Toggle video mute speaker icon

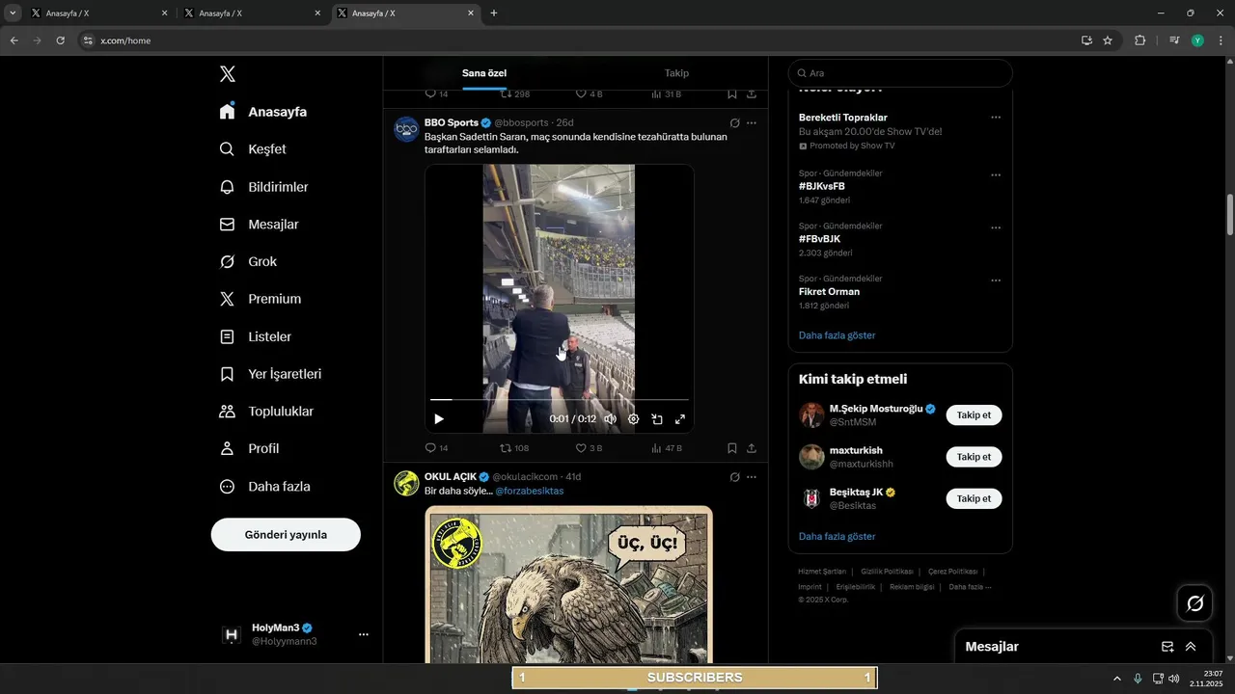[610, 419]
